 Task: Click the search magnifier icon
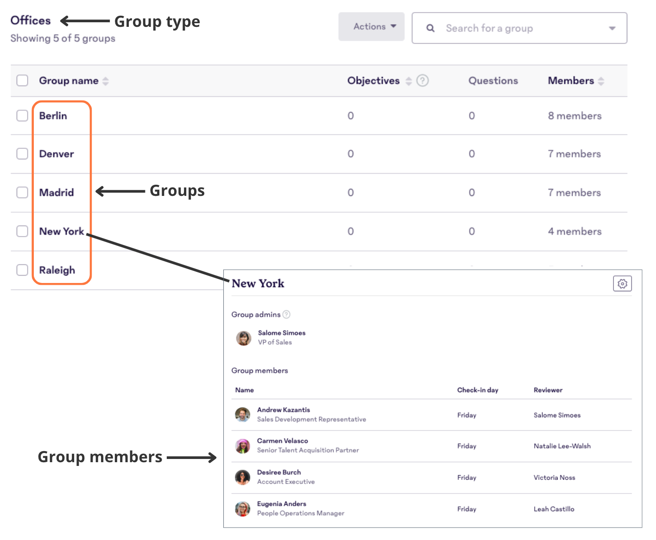coord(430,28)
